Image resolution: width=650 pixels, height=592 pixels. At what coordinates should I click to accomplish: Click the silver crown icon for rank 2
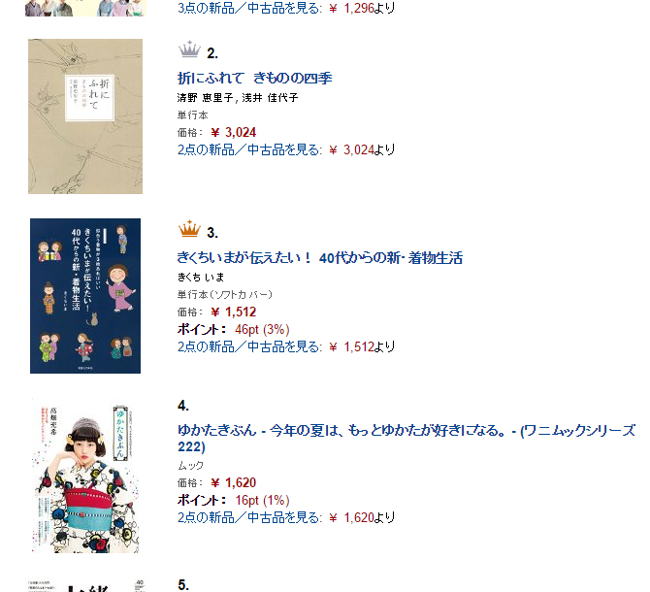[x=189, y=49]
